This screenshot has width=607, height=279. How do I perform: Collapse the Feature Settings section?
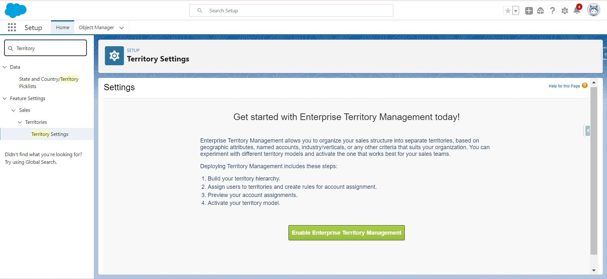4,98
